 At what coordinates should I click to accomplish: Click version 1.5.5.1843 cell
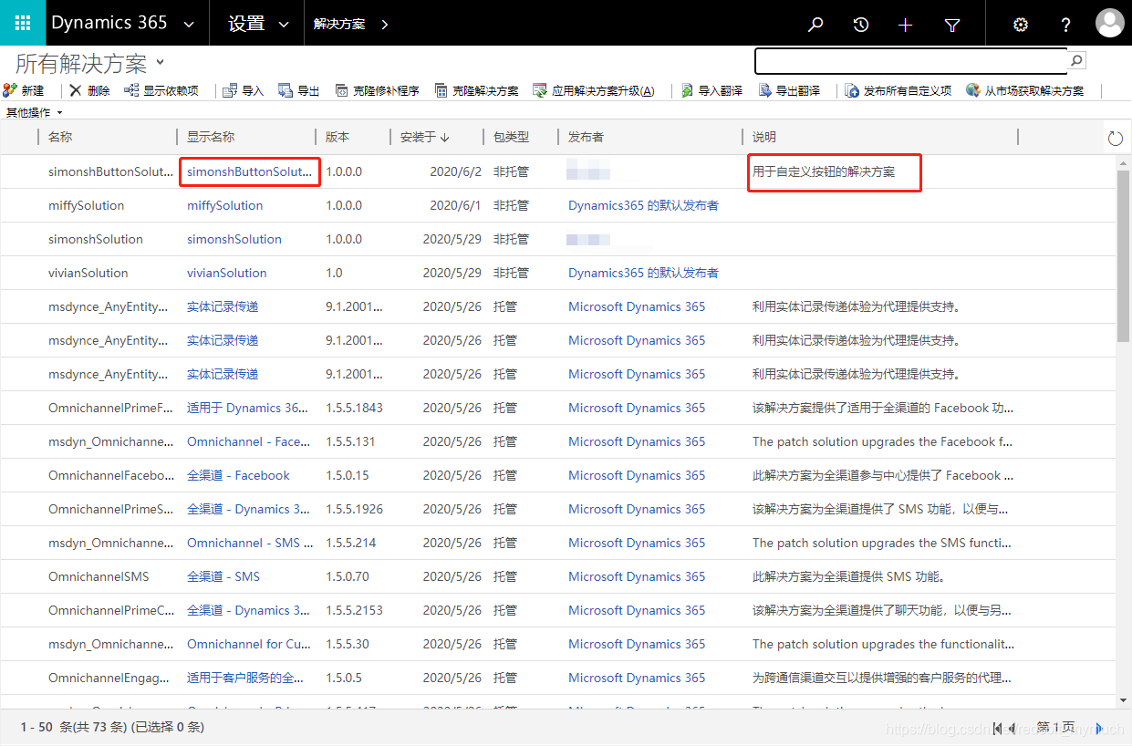tap(355, 408)
